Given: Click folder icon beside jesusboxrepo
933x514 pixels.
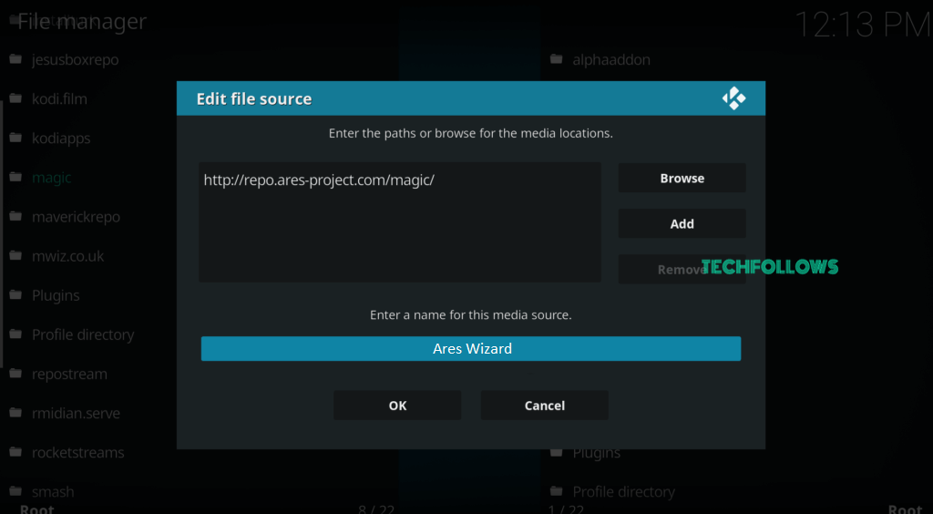Looking at the screenshot, I should (16, 59).
